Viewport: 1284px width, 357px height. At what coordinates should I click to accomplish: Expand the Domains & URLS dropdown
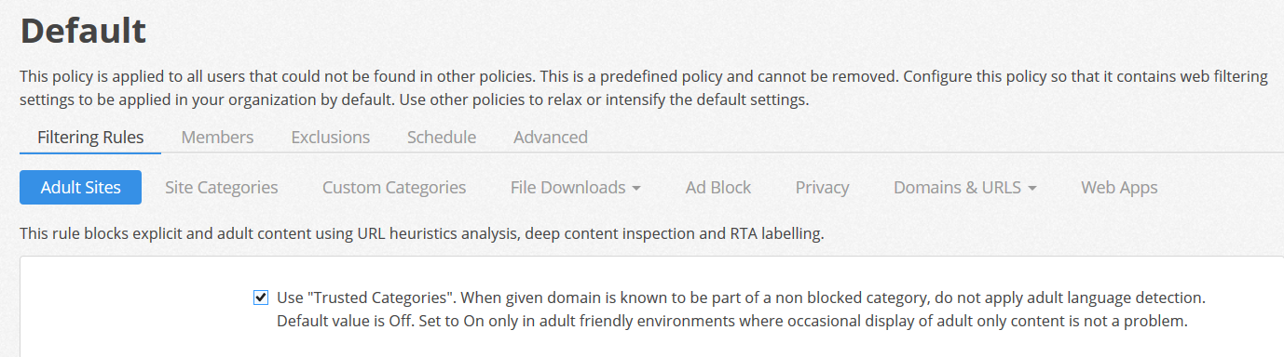point(965,187)
